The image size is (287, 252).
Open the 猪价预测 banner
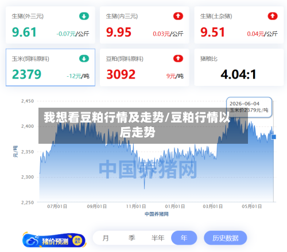[55, 241]
